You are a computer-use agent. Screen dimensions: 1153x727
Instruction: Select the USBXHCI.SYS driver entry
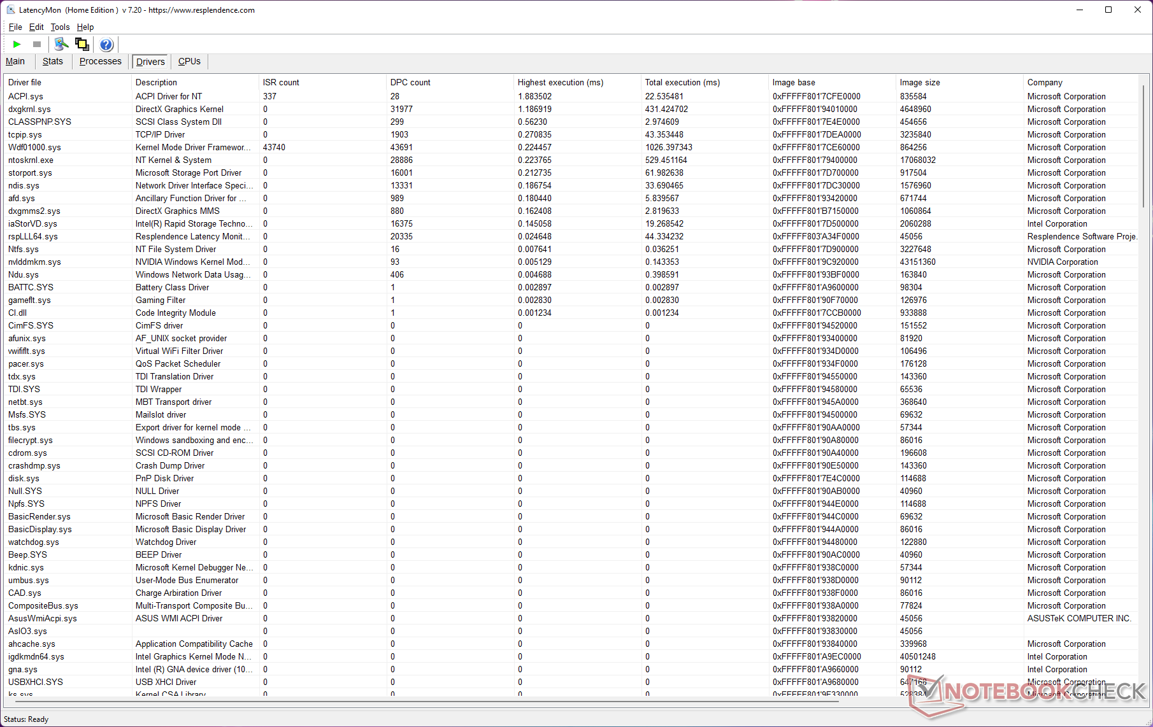coord(36,682)
